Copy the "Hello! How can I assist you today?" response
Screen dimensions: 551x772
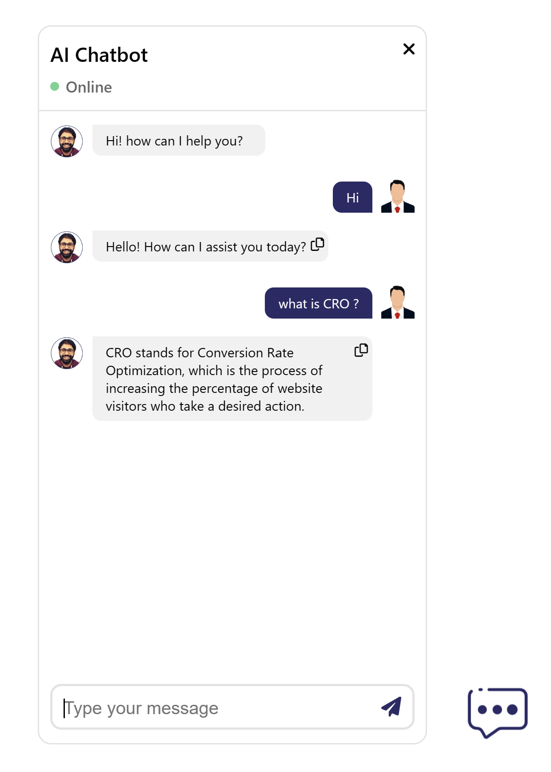click(x=318, y=245)
